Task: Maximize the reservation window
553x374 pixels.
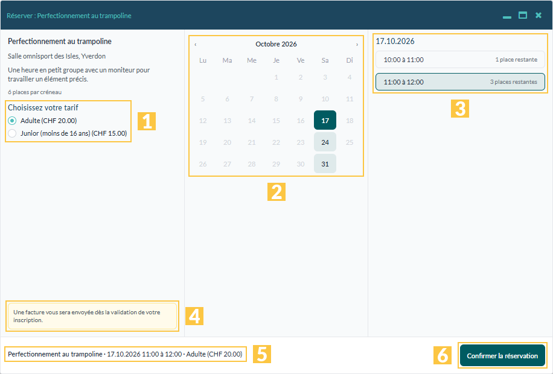Action: [523, 15]
